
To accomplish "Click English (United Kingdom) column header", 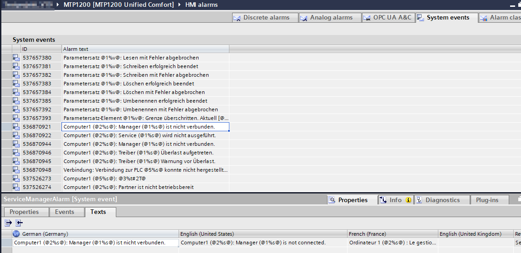I will click(476, 234).
